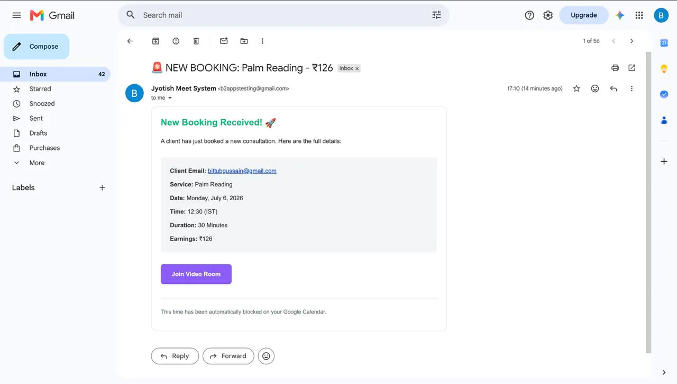The width and height of the screenshot is (677, 384).
Task: Remove the Inbox label from subject
Action: point(357,68)
